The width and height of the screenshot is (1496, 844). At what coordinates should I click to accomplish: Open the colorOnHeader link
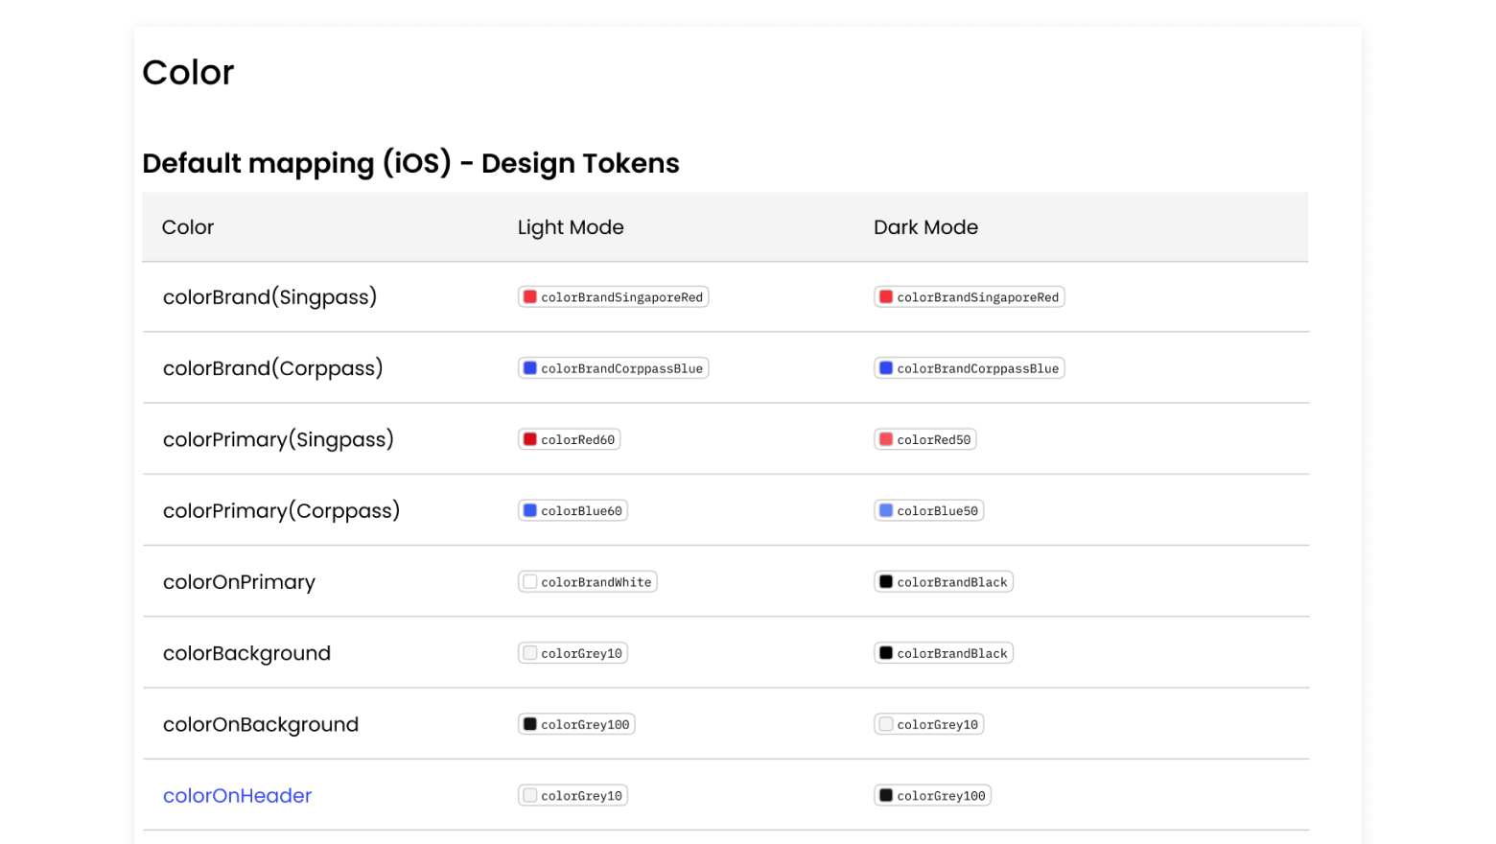[x=237, y=795]
